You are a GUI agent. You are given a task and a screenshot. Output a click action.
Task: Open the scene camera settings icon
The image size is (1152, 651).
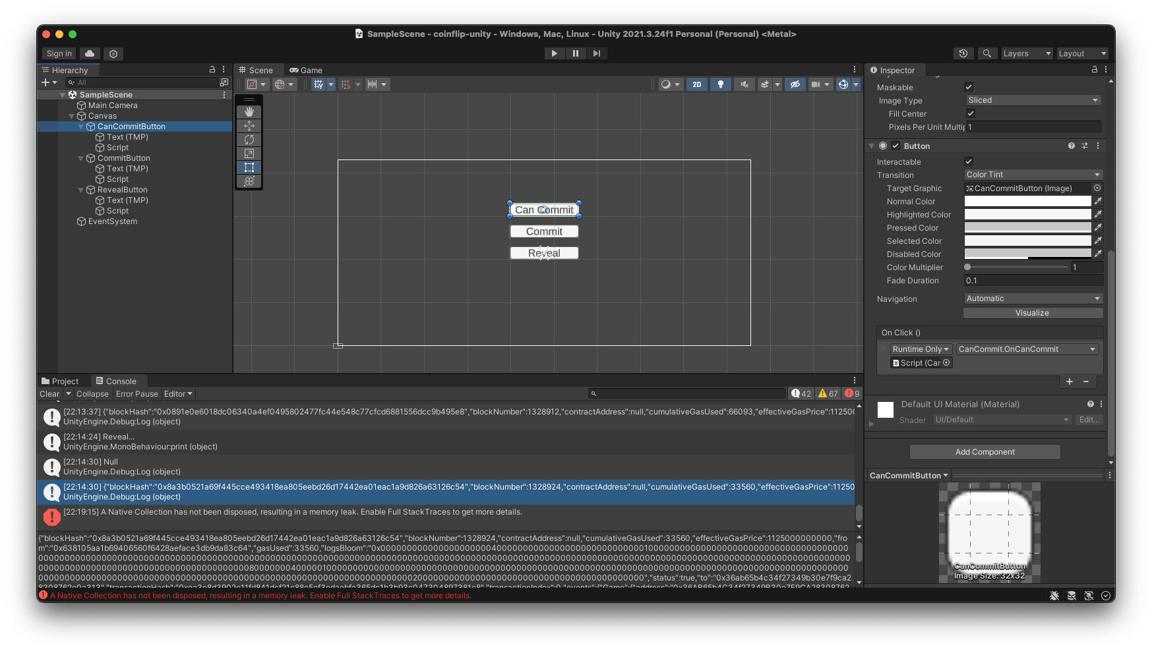coord(816,84)
